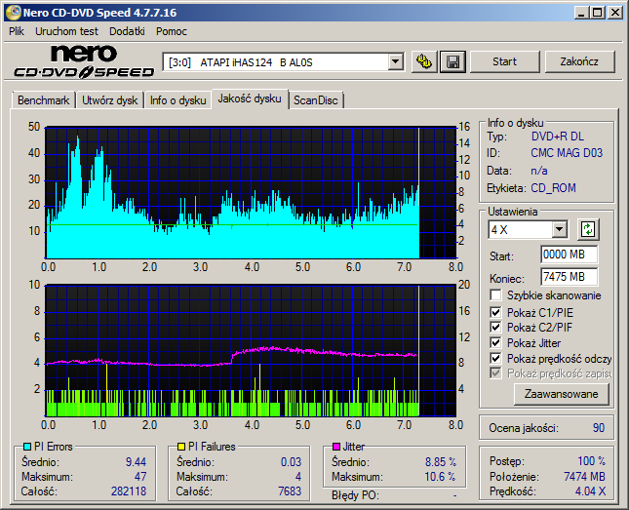
Task: Click the Jitter Średnio value 8.85 %
Action: tap(441, 462)
